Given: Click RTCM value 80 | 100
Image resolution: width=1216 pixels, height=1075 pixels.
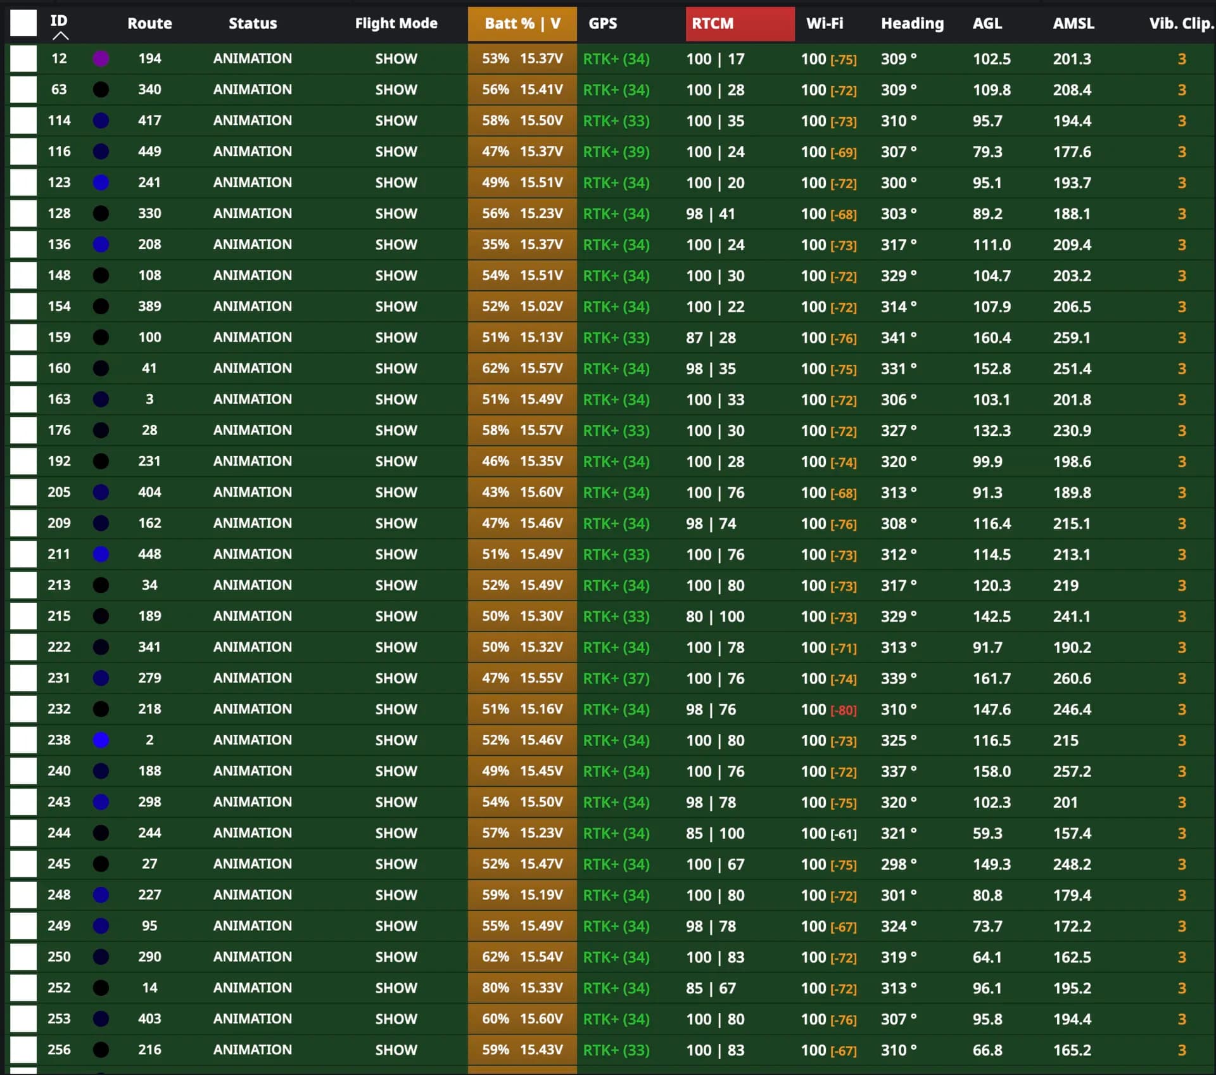Looking at the screenshot, I should click(715, 616).
